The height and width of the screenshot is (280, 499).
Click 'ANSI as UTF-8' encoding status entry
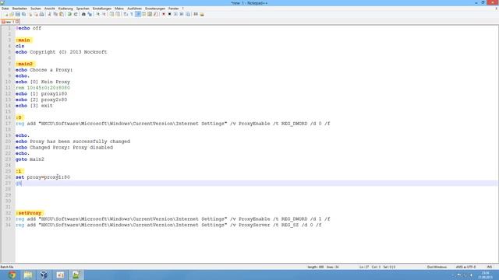point(465,267)
